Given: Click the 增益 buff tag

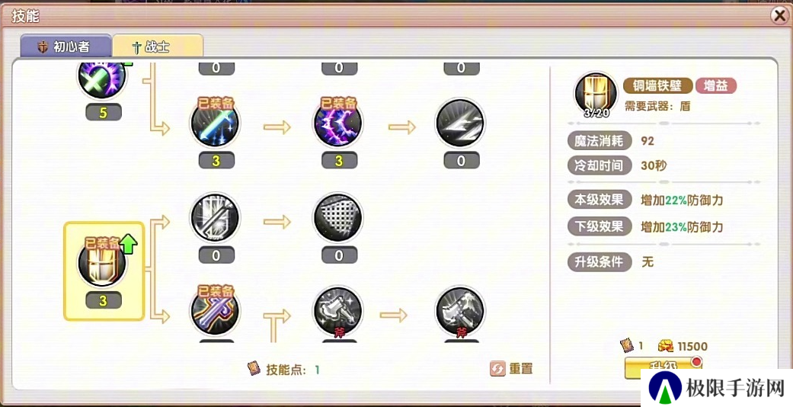Looking at the screenshot, I should [715, 85].
